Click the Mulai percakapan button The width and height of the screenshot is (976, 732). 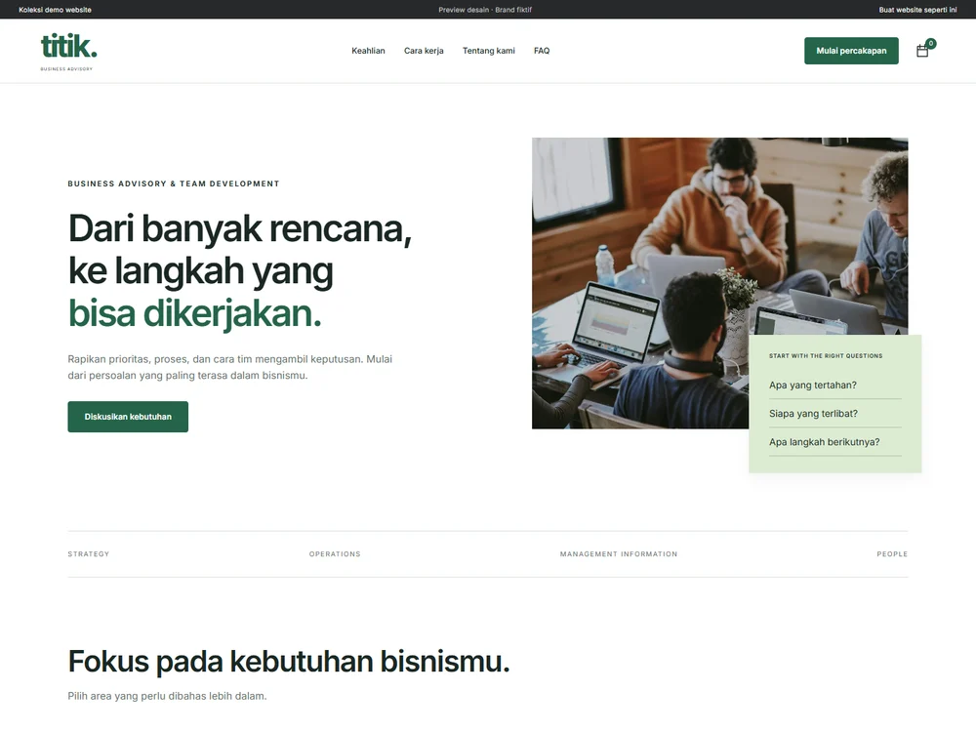coord(851,51)
